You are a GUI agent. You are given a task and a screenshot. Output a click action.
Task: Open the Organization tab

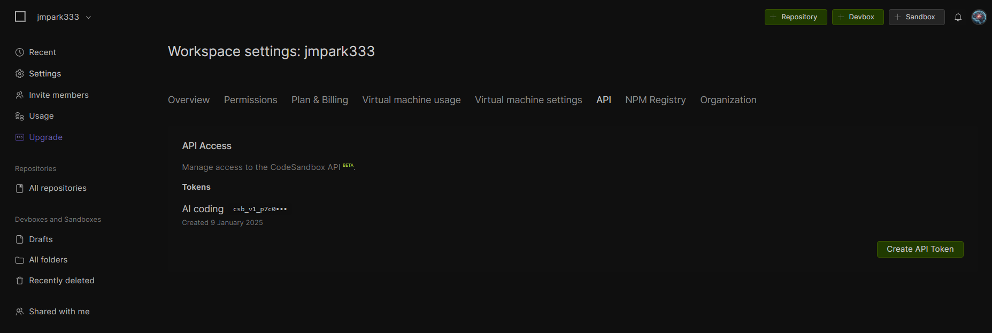point(728,100)
